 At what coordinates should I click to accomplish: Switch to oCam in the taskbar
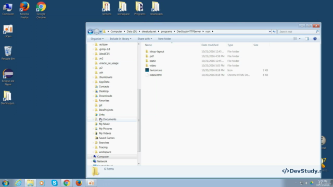point(91,183)
